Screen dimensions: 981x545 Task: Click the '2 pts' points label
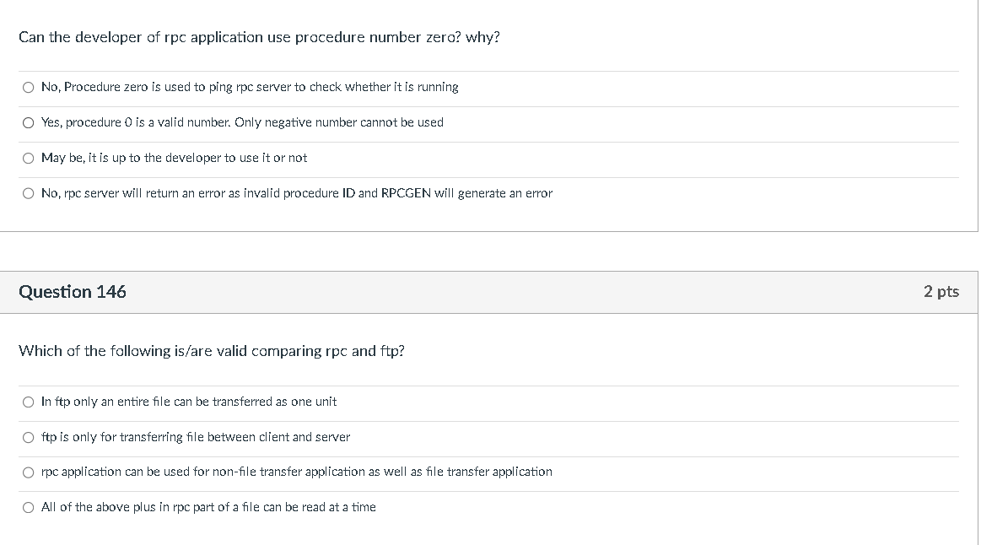[x=941, y=292]
